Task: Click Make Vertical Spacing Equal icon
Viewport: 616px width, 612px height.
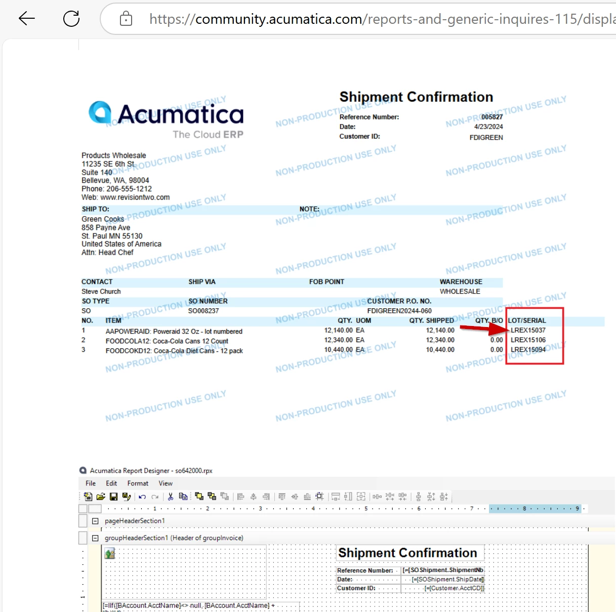Action: (x=419, y=497)
